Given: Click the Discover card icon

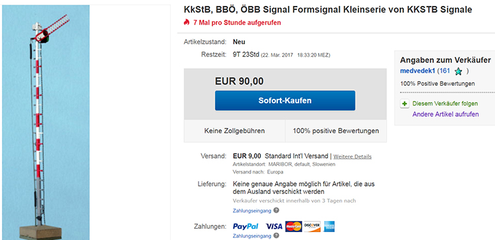Looking at the screenshot, I should click(x=312, y=226).
